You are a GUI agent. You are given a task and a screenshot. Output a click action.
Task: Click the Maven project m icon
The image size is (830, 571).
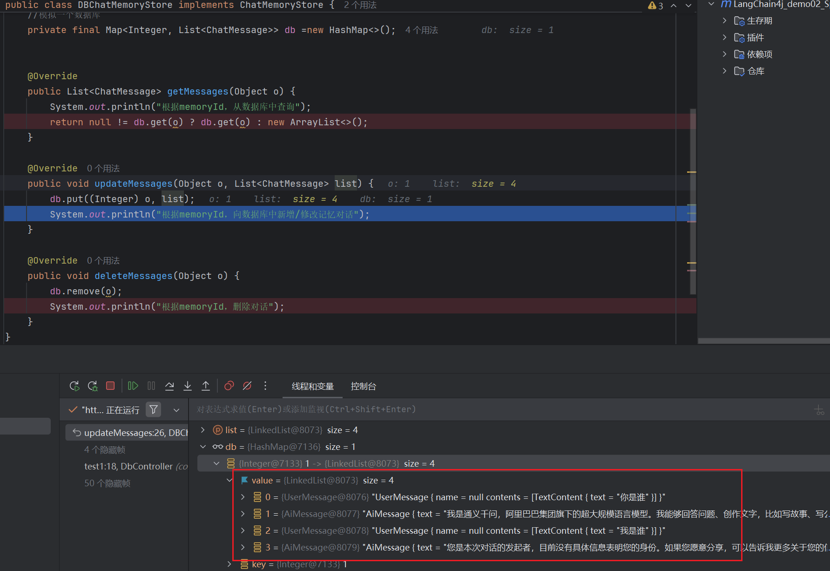(726, 4)
